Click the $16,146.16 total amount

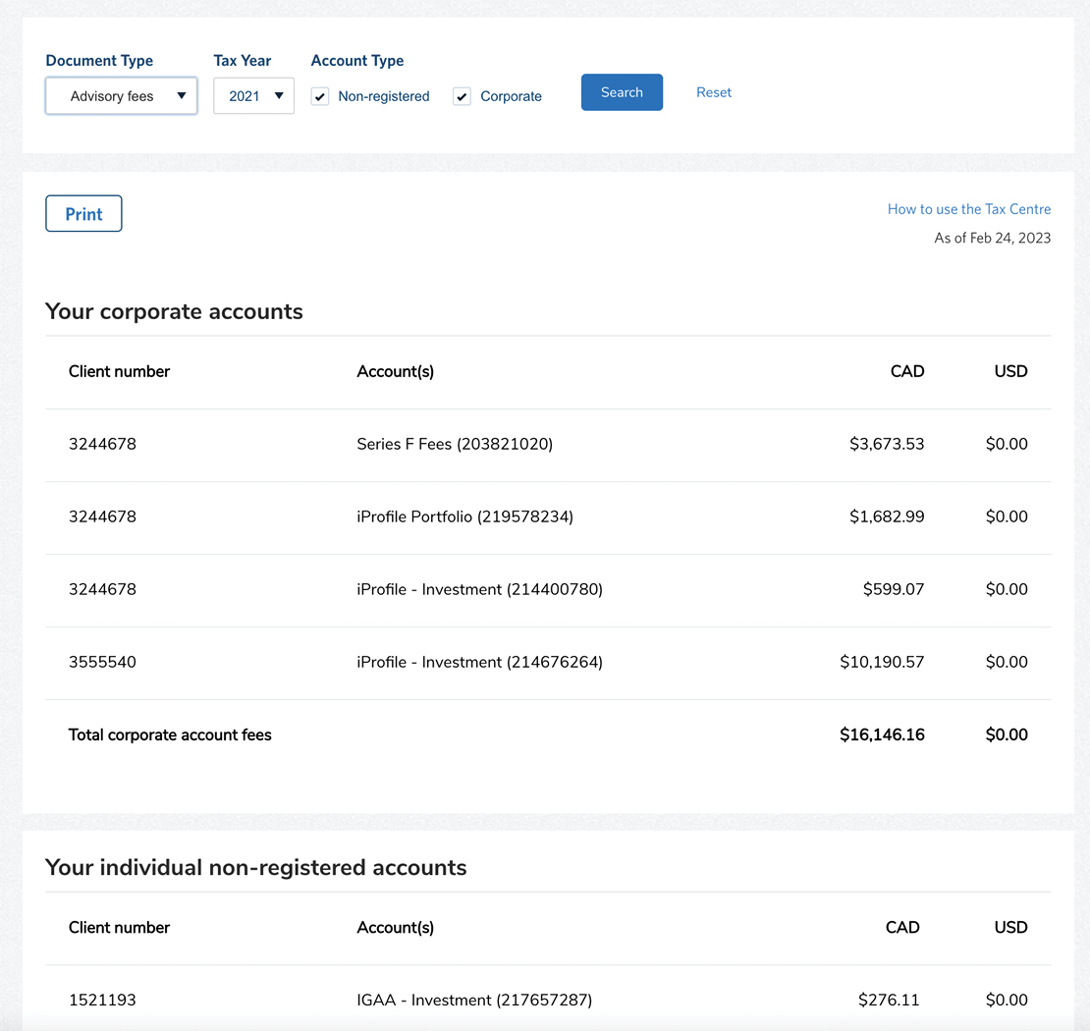(x=882, y=734)
